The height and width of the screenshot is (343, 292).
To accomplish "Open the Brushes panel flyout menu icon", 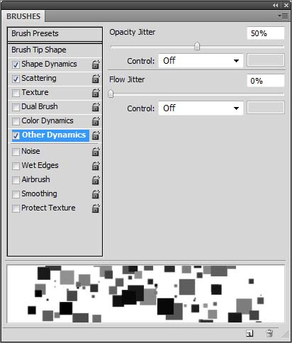I will click(283, 16).
